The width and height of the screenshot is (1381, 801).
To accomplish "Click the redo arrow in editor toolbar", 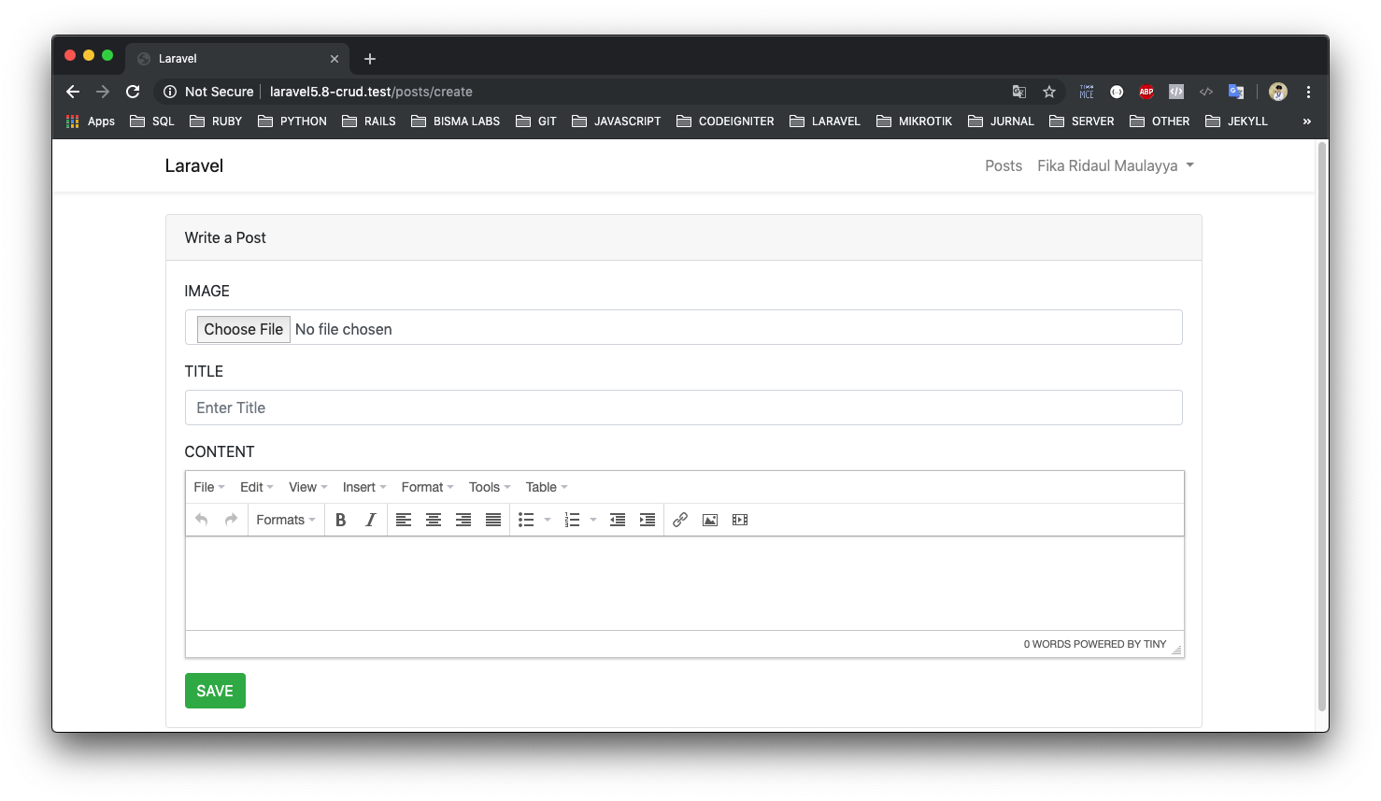I will pyautogui.click(x=231, y=520).
